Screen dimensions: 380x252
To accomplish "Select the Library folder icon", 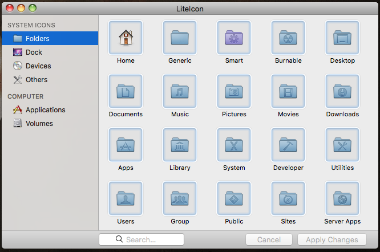I will (180, 145).
